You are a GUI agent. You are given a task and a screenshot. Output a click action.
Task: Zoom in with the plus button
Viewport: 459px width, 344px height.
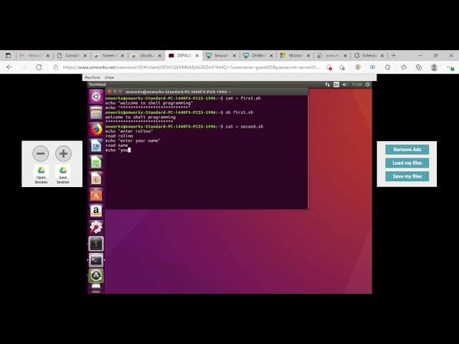(64, 153)
